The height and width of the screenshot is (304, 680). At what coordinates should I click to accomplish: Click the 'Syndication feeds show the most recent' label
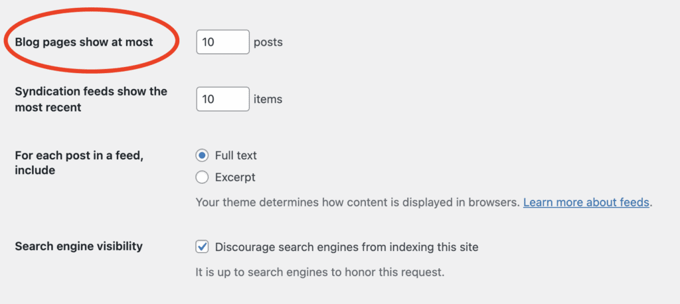[91, 100]
